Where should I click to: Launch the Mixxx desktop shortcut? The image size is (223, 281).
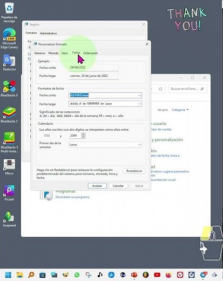pos(9,167)
